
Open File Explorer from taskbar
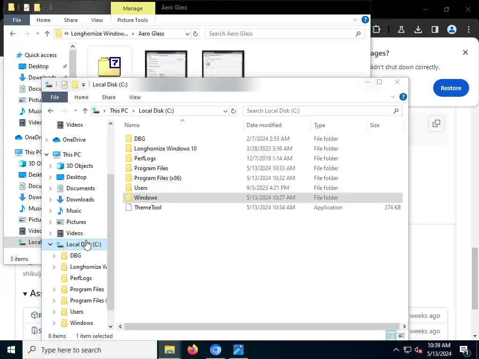click(x=169, y=350)
